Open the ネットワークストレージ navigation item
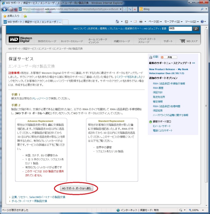Viewport: 210px width, 214px height. point(72,41)
